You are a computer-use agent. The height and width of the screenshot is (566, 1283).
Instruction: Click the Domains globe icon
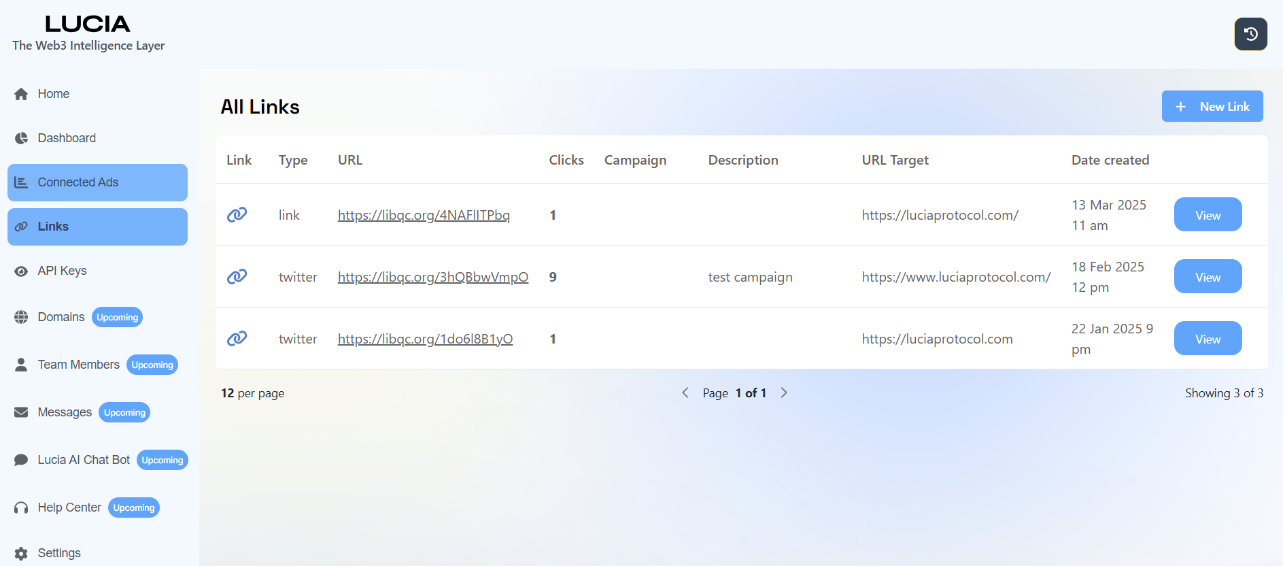(21, 317)
